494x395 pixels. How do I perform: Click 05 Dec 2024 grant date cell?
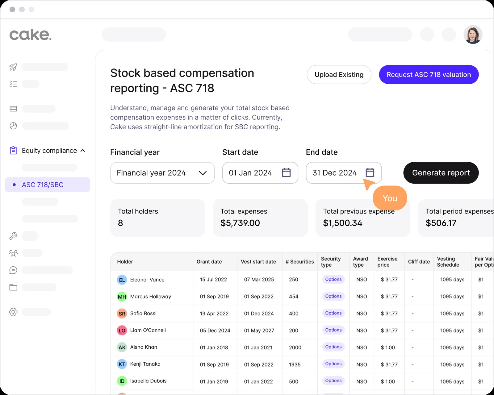point(215,331)
